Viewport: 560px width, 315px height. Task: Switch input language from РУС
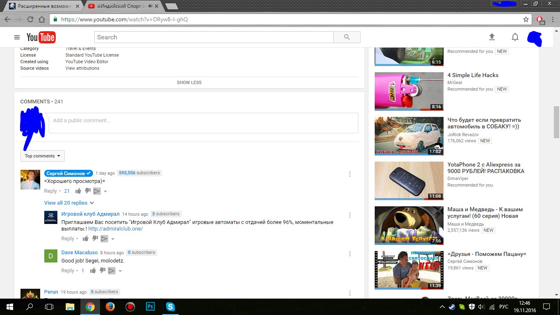pyautogui.click(x=504, y=306)
